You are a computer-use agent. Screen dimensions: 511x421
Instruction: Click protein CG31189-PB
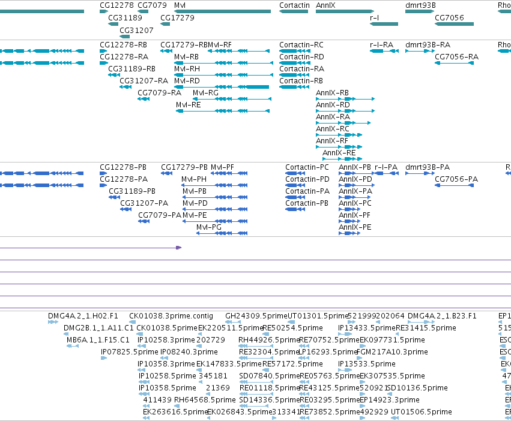[x=114, y=197]
